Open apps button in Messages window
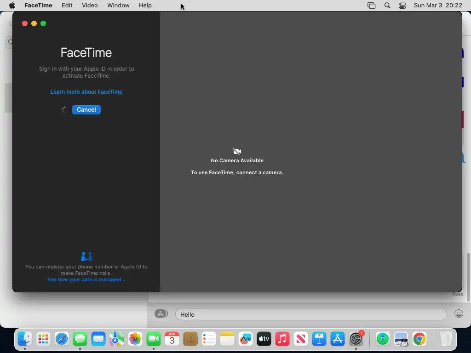471x353 pixels. click(x=161, y=313)
